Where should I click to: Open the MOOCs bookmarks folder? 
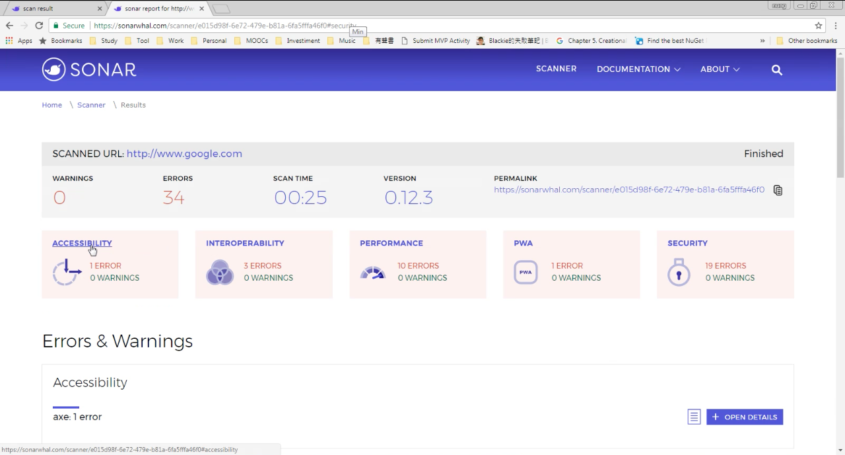tap(251, 40)
